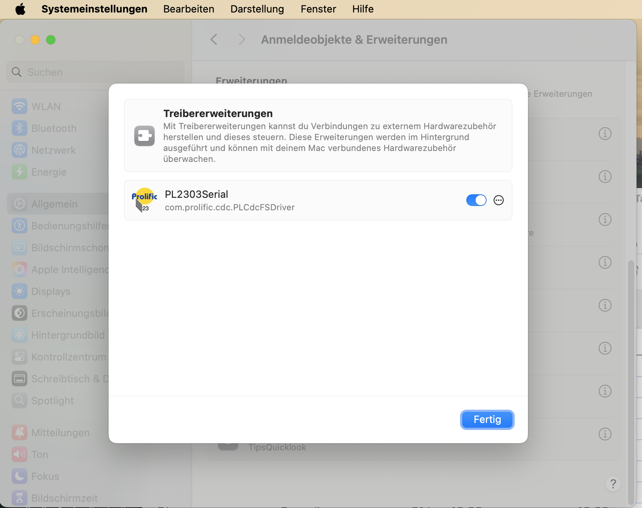Select Erscheinungsbild in the sidebar
This screenshot has width=642, height=508.
(59, 313)
